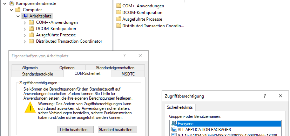Expand COM+-Anwendungen tree node

(25, 23)
